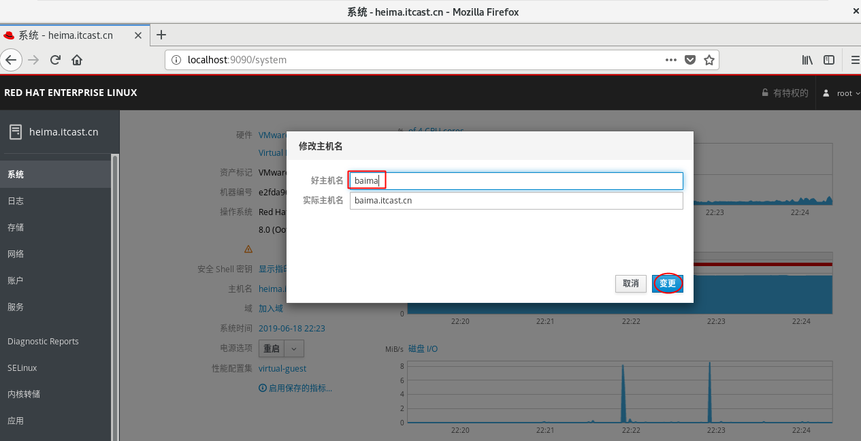Viewport: 861px width, 441px height.
Task: Open the root user dropdown
Action: click(842, 93)
